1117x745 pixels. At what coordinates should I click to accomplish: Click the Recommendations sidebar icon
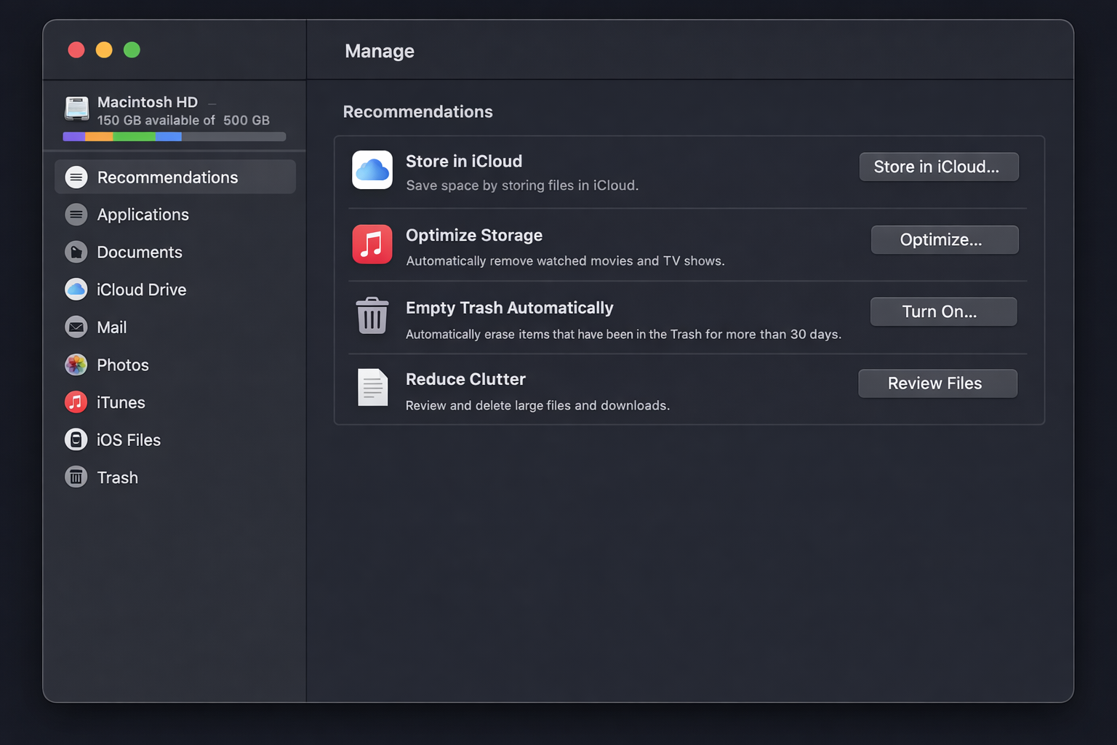76,178
